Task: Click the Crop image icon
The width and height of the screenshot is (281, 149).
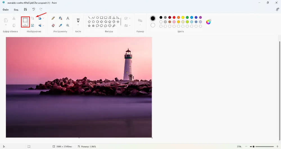Action: 33,18
